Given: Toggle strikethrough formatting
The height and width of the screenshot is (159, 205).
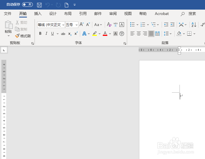Looking at the screenshot, I should [x=63, y=34].
